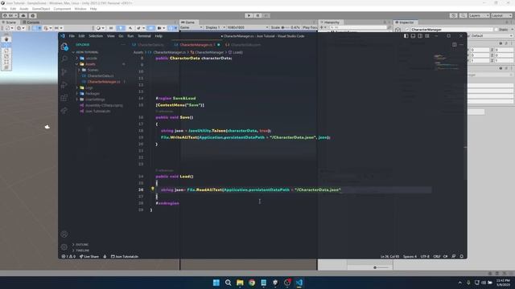515x289 pixels.
Task: Select the Unity Scene tab
Action: point(9,22)
